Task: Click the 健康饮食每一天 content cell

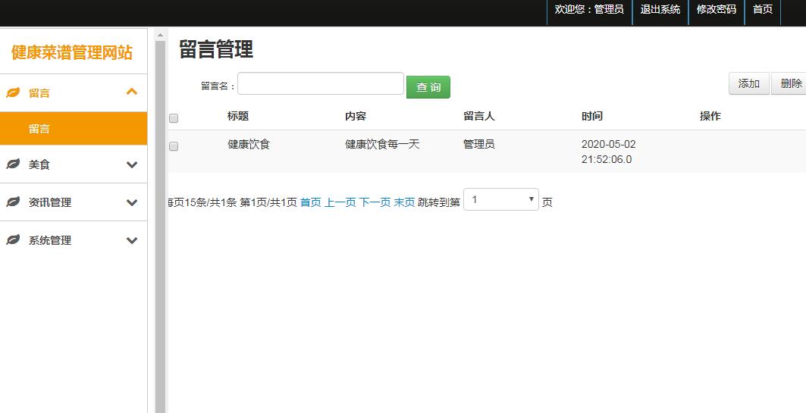Action: 382,144
